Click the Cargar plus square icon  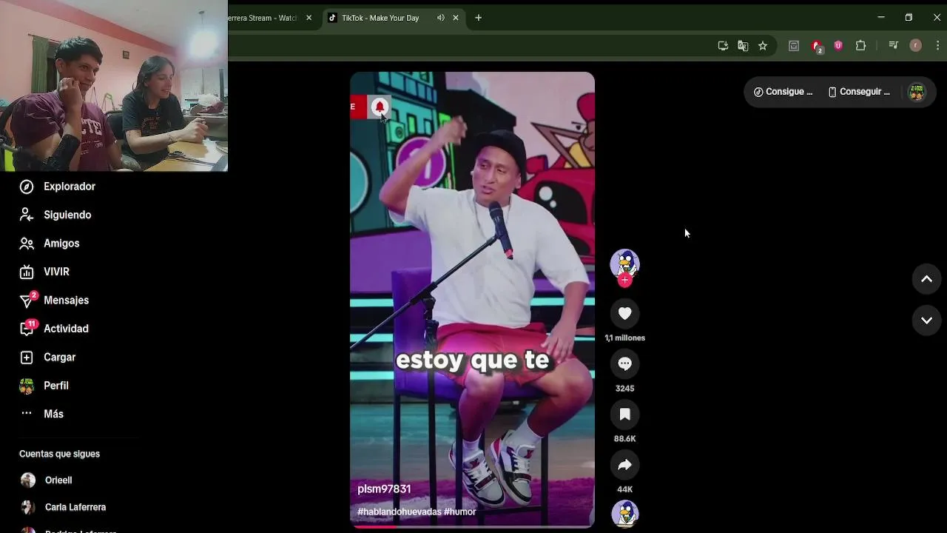[x=27, y=358]
